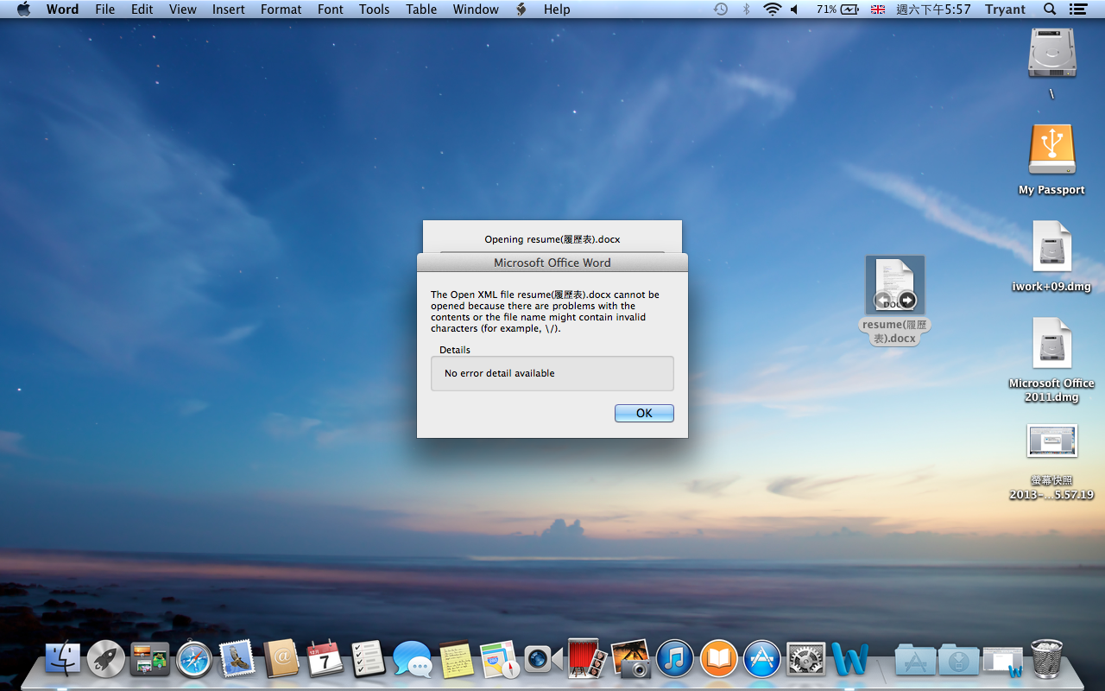Open Reminders from the Dock
The image size is (1105, 691).
(x=369, y=659)
